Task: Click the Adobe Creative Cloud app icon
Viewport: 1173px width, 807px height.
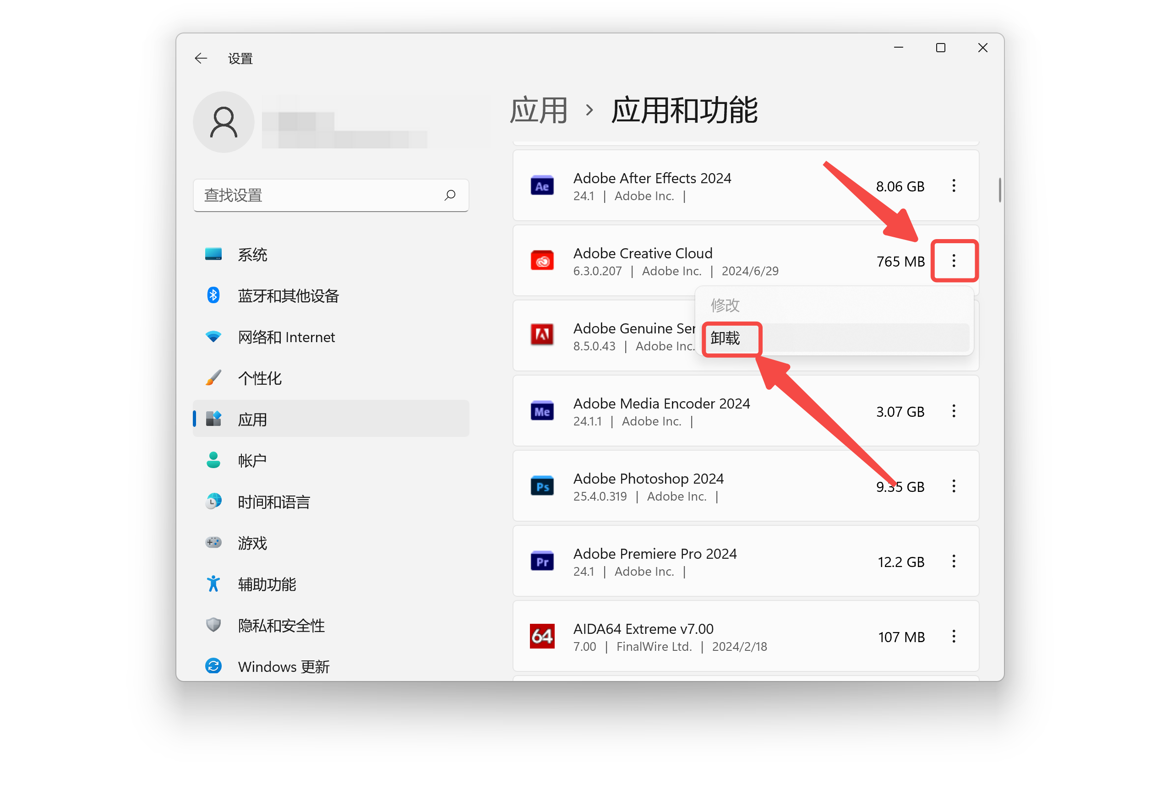Action: coord(542,261)
